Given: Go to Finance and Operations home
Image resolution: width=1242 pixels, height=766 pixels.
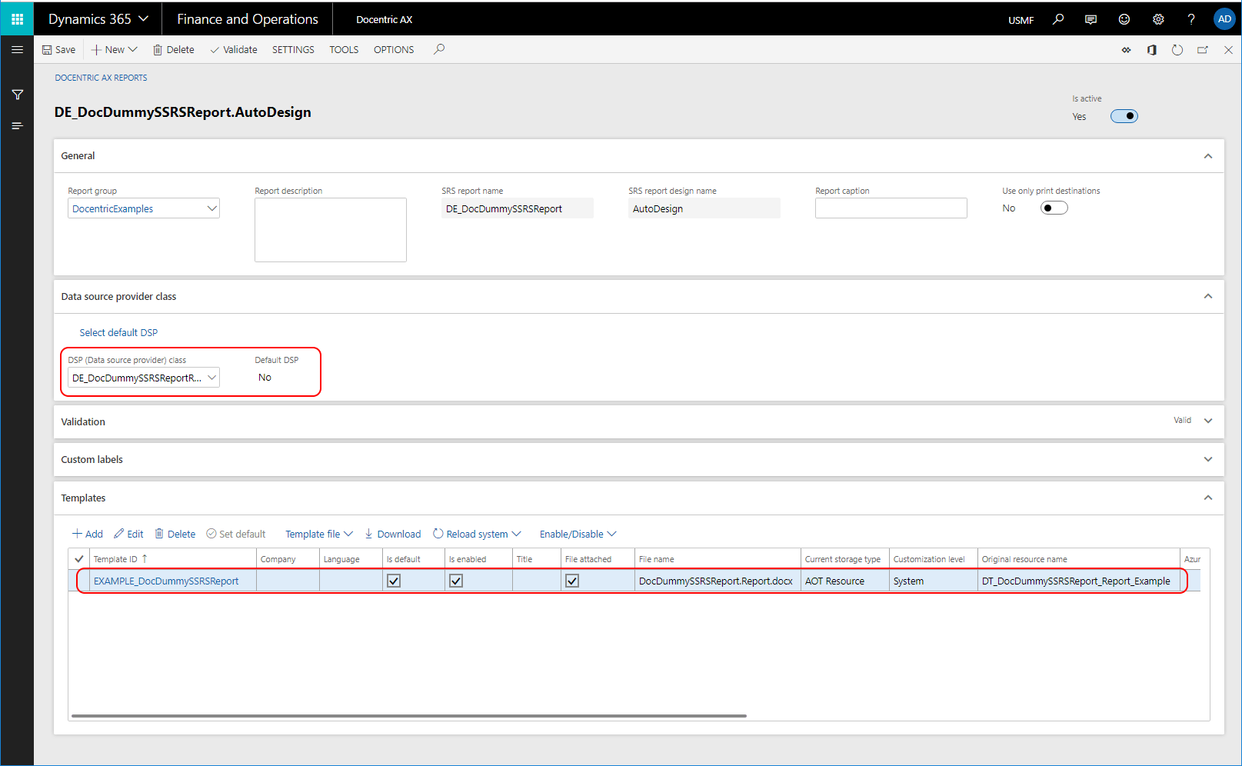Looking at the screenshot, I should (248, 18).
